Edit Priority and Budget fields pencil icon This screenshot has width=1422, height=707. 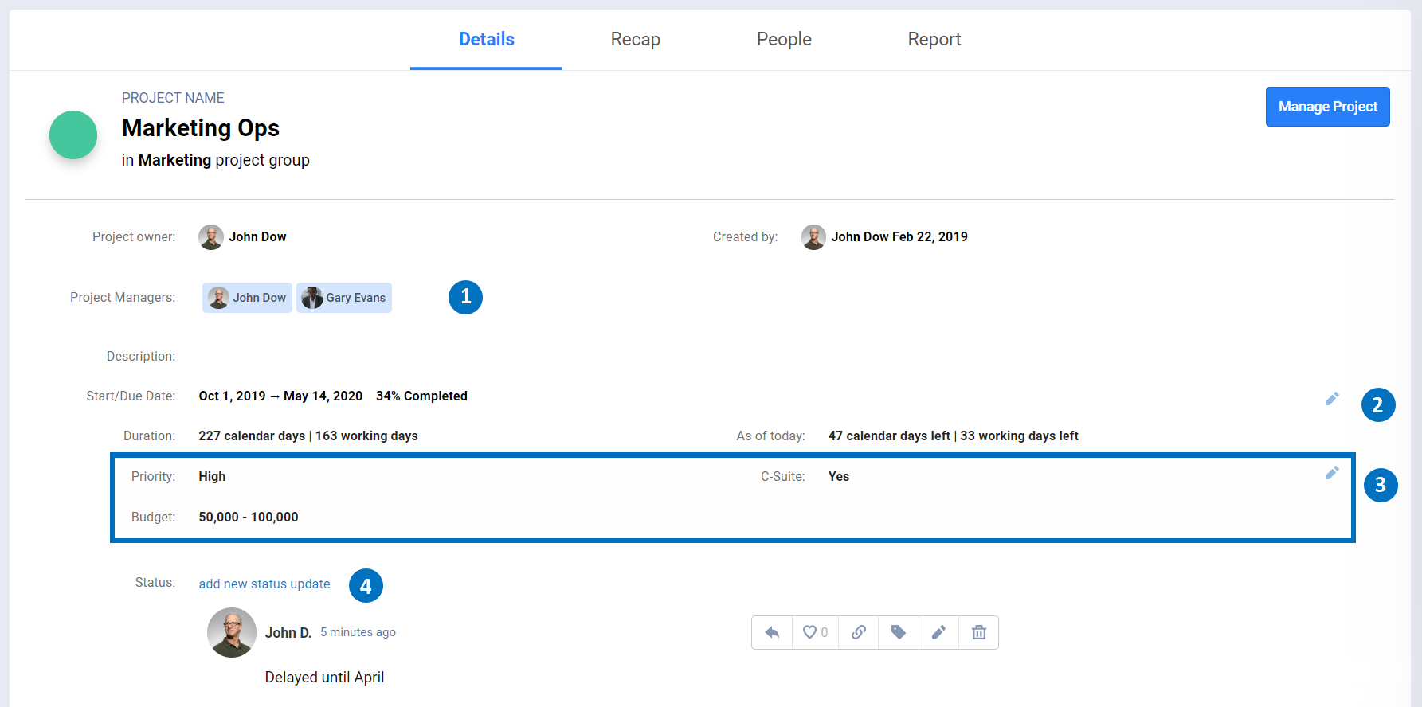point(1332,473)
